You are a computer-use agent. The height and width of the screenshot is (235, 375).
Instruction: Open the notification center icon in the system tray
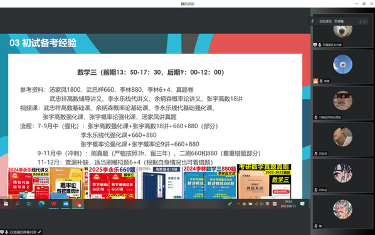(x=302, y=204)
